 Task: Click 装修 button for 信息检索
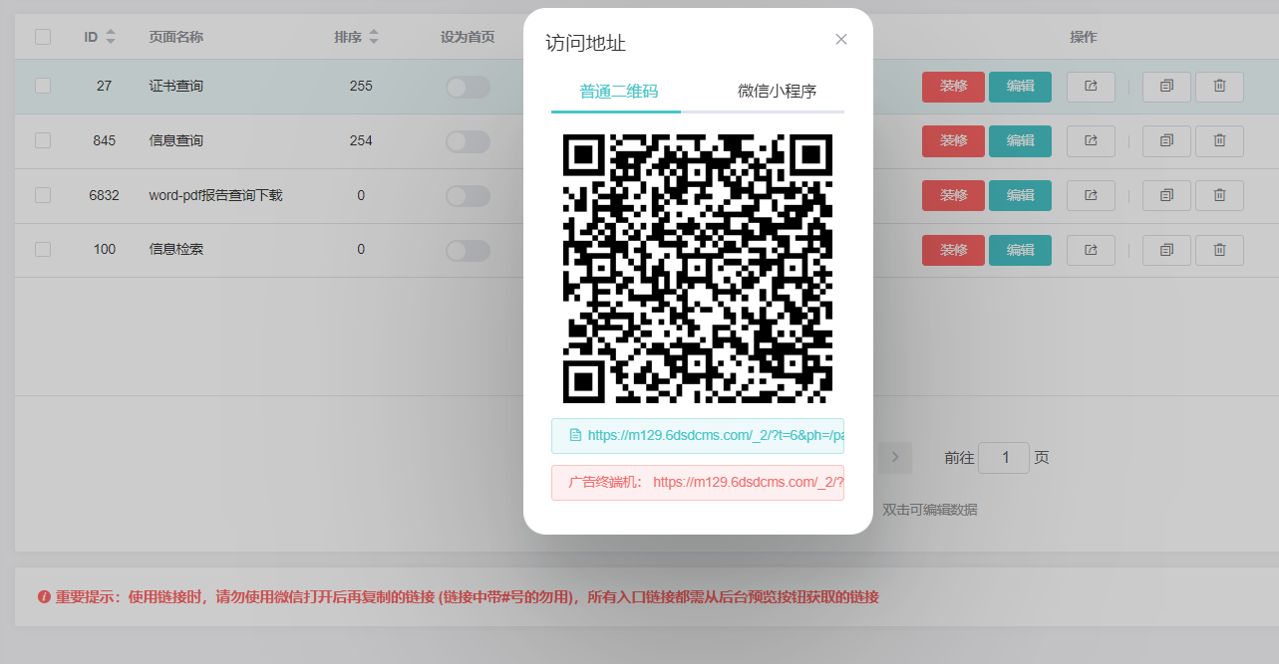[x=953, y=250]
